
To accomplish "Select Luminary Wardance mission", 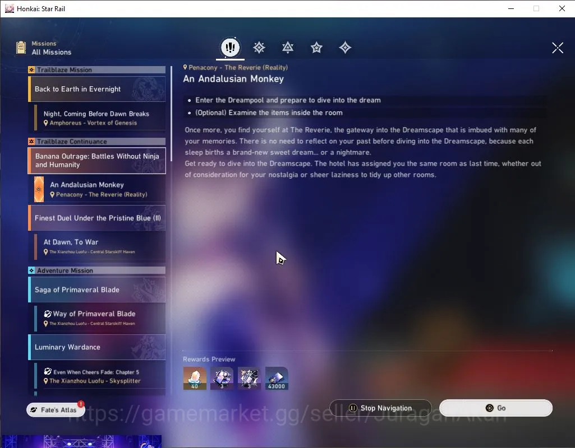I will click(97, 347).
